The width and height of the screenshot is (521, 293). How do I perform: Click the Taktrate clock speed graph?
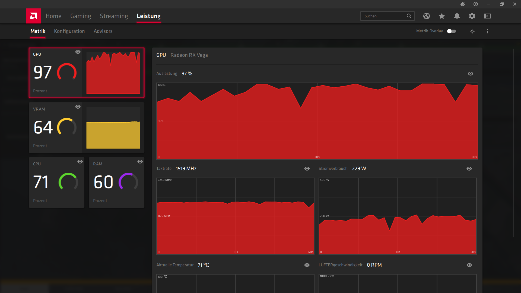click(235, 216)
